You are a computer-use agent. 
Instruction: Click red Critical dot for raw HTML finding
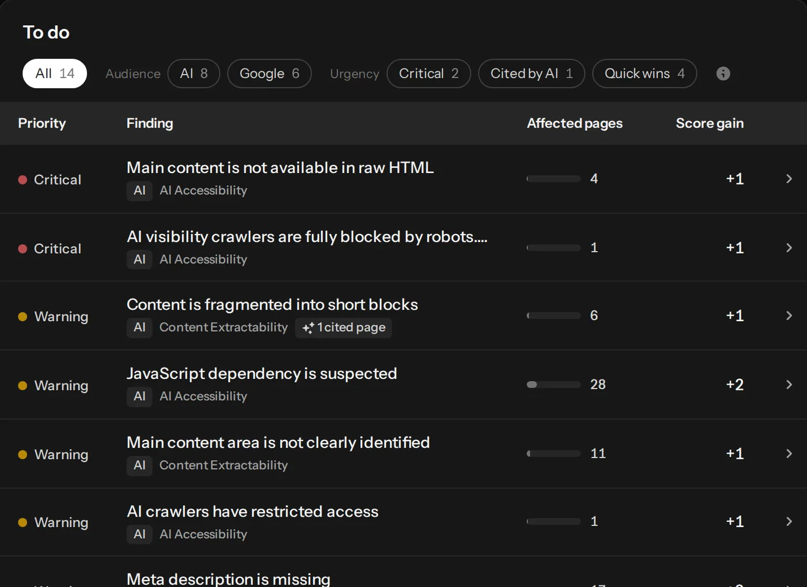(x=22, y=180)
